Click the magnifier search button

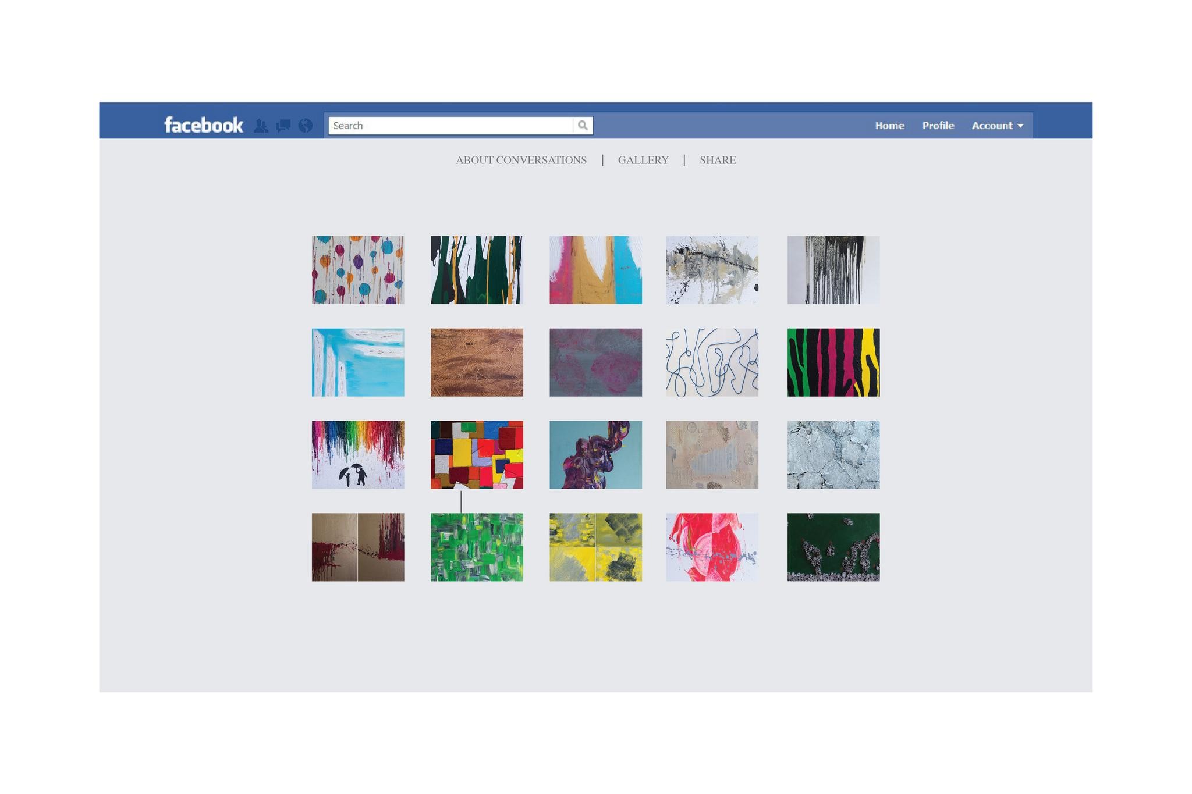(583, 126)
